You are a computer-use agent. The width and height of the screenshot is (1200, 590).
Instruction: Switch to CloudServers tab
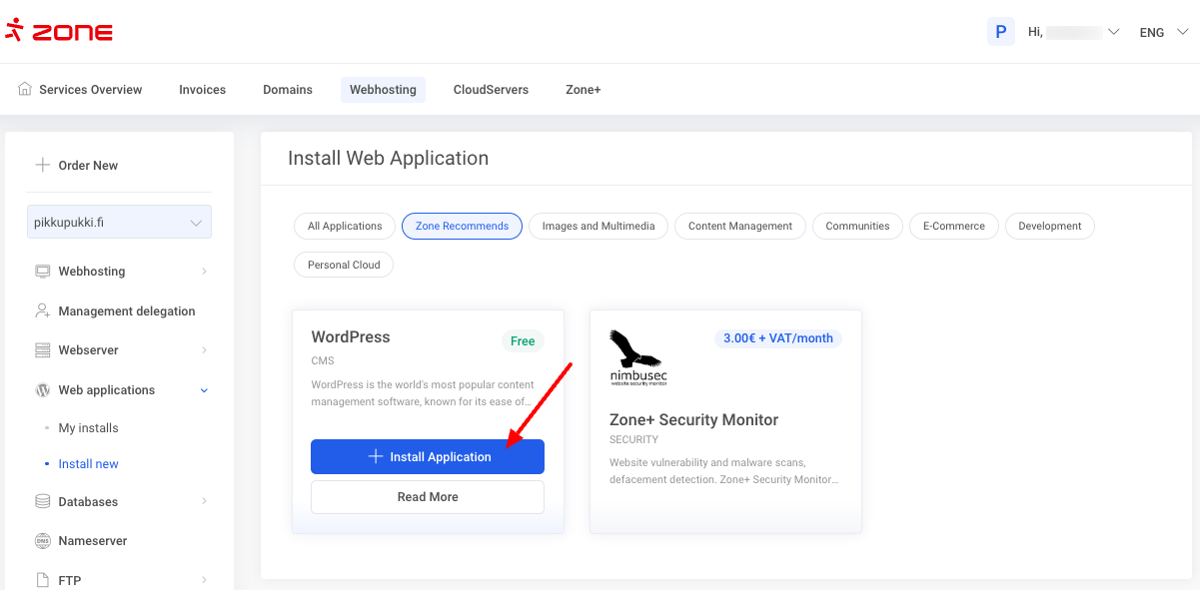coord(491,90)
